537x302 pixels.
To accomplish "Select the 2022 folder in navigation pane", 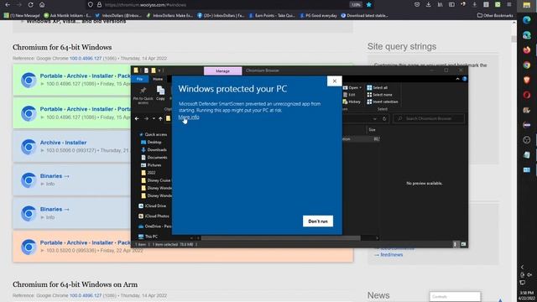I will (149, 173).
